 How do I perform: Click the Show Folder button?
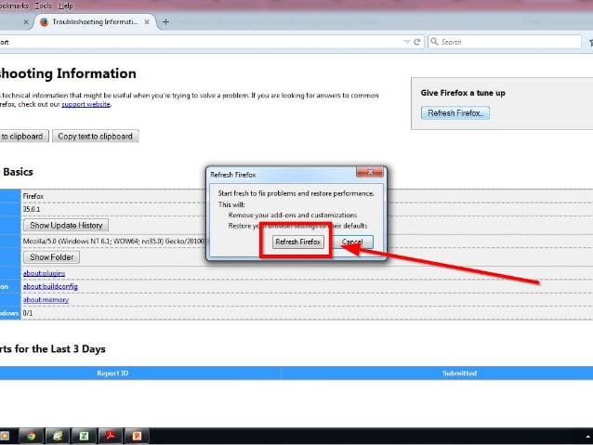tap(52, 257)
